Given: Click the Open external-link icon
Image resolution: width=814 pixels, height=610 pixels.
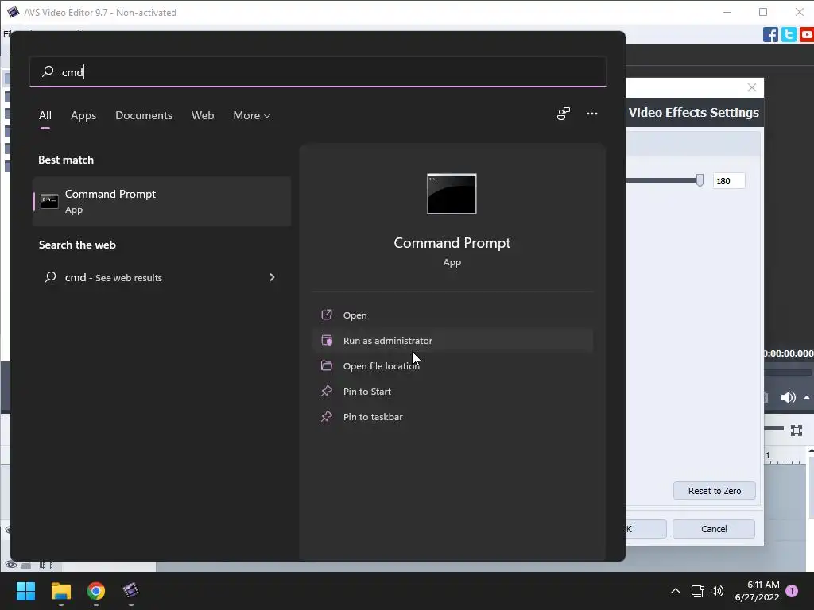Looking at the screenshot, I should tap(327, 315).
